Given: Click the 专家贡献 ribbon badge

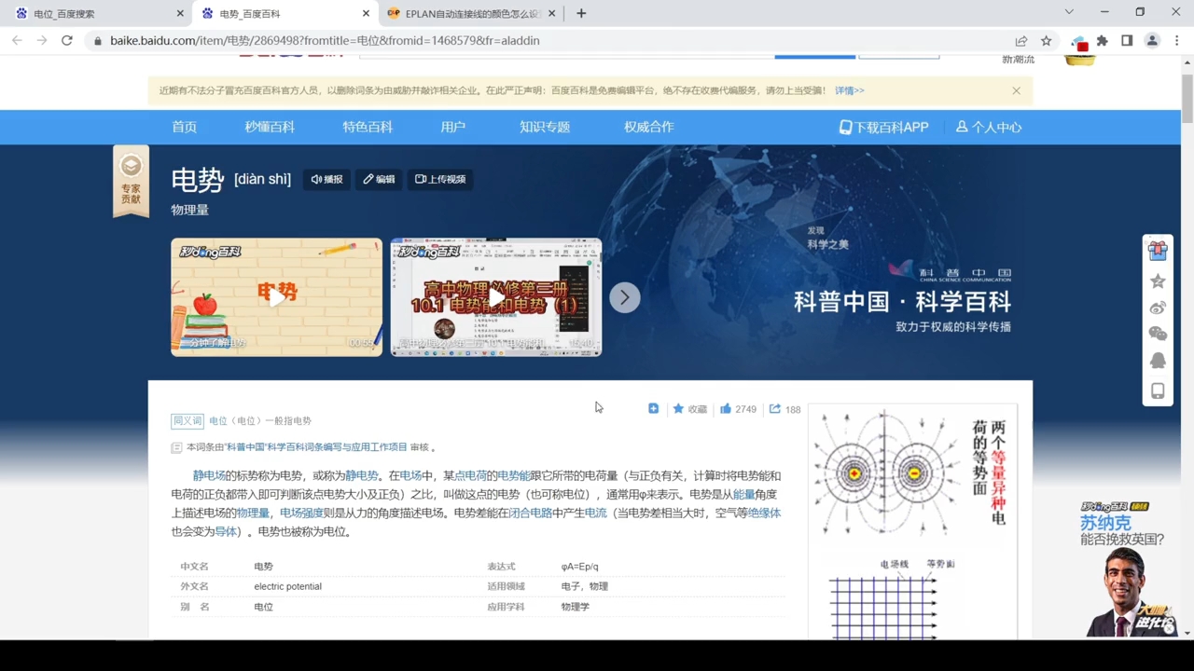Looking at the screenshot, I should [x=131, y=182].
